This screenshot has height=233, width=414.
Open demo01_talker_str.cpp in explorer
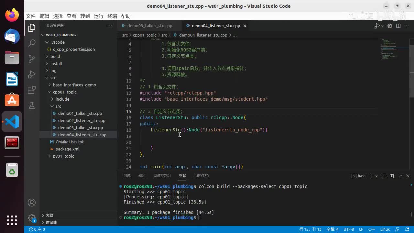point(78,113)
